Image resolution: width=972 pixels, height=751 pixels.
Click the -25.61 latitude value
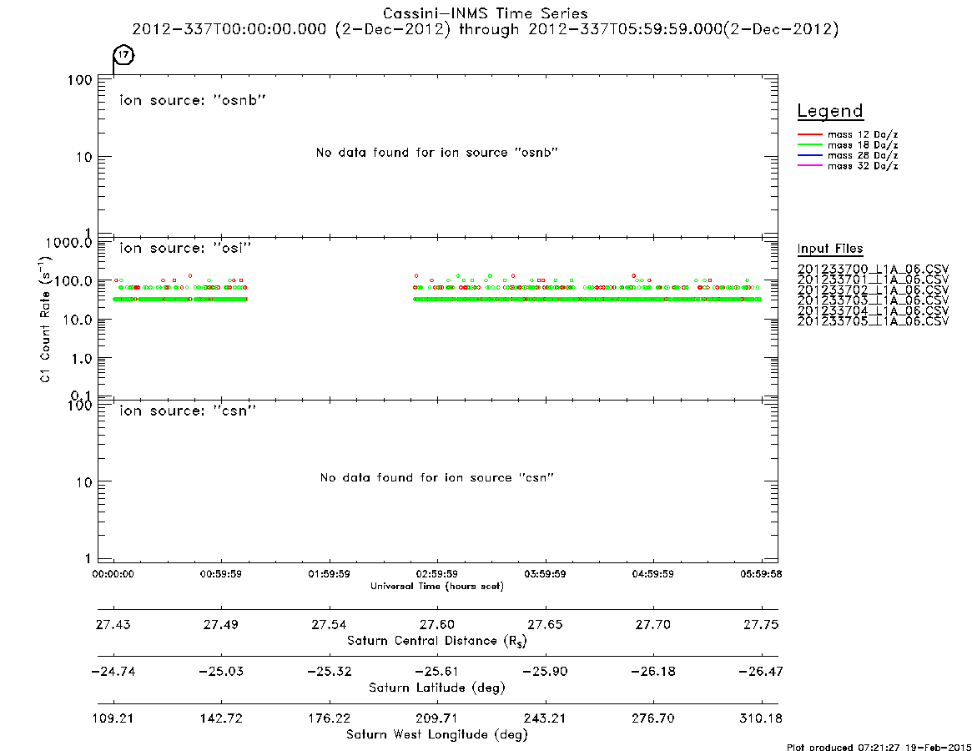coord(437,672)
